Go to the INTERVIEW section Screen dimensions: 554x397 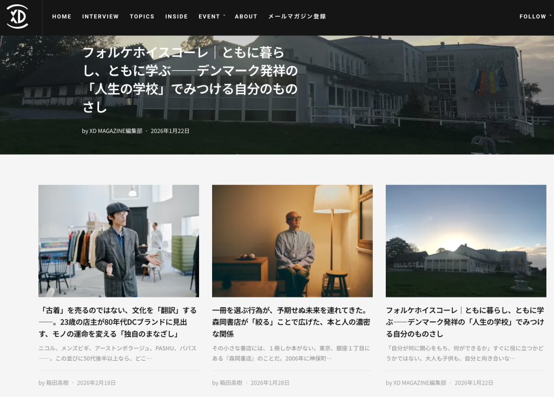coord(100,17)
